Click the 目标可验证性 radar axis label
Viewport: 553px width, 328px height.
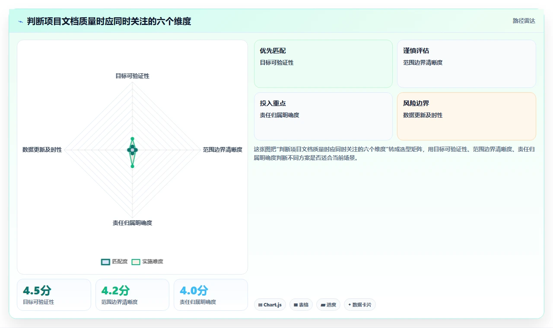(132, 76)
